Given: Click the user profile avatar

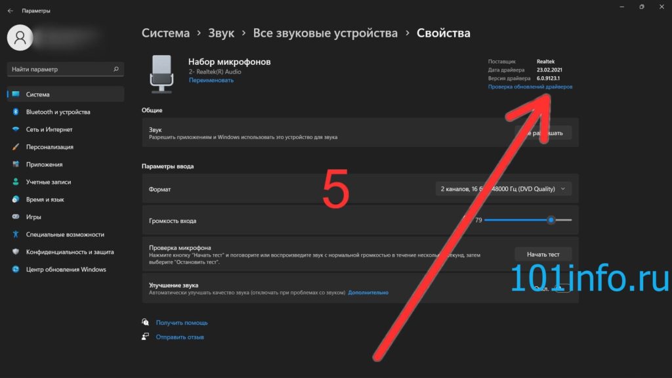Looking at the screenshot, I should [x=20, y=37].
